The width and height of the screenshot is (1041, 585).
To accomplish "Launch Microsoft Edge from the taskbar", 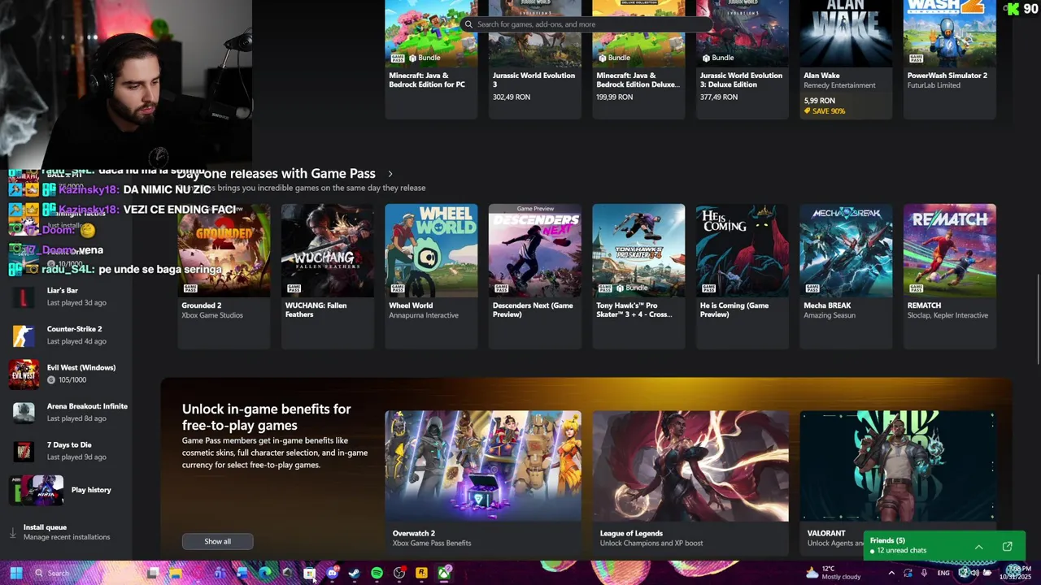I will click(x=264, y=573).
